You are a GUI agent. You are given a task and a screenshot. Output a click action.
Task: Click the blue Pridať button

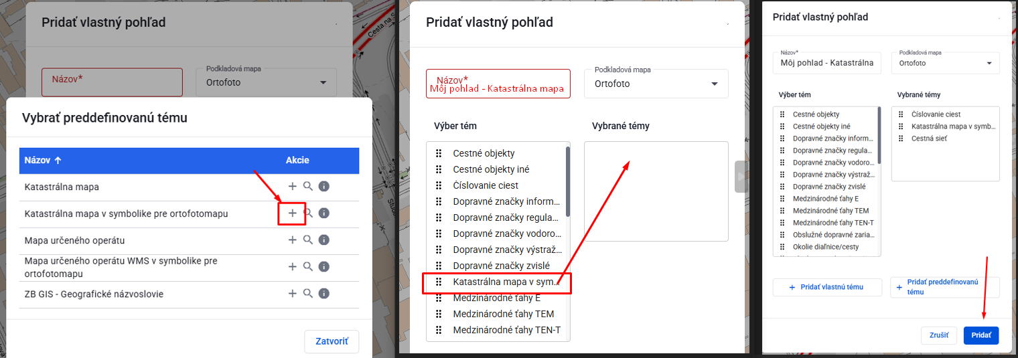coord(980,335)
